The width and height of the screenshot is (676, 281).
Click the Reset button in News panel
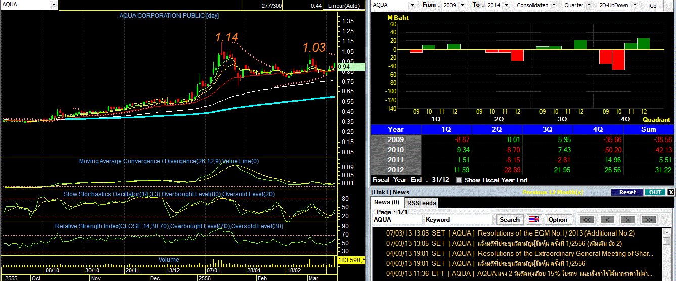[627, 192]
